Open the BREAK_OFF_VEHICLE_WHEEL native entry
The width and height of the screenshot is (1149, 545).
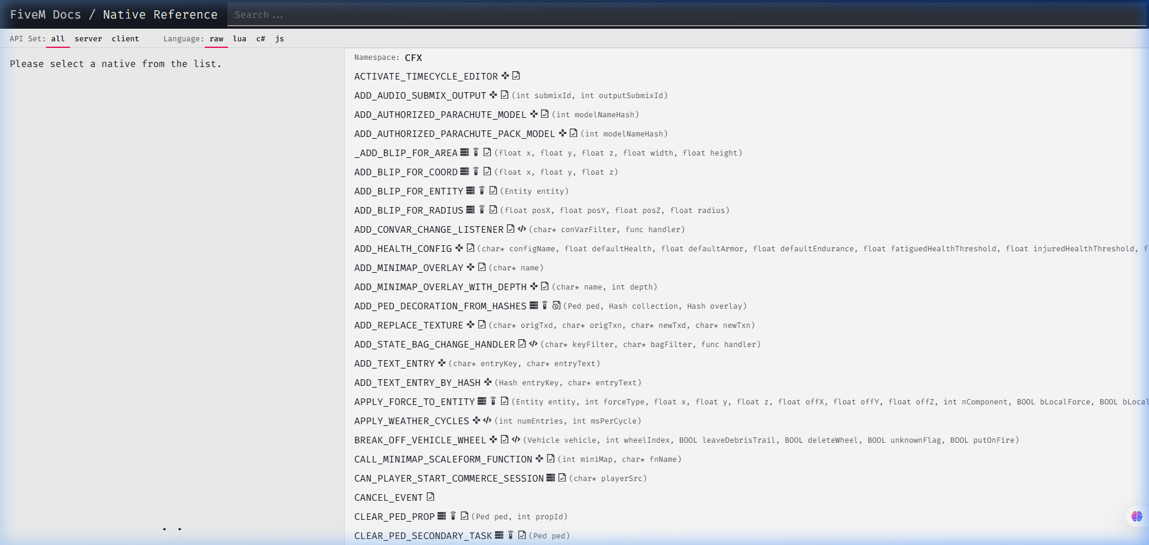(420, 440)
